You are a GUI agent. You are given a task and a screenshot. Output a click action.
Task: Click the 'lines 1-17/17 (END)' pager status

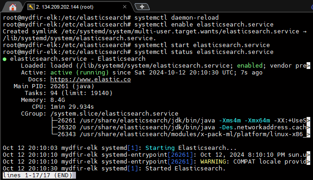pos(38,175)
